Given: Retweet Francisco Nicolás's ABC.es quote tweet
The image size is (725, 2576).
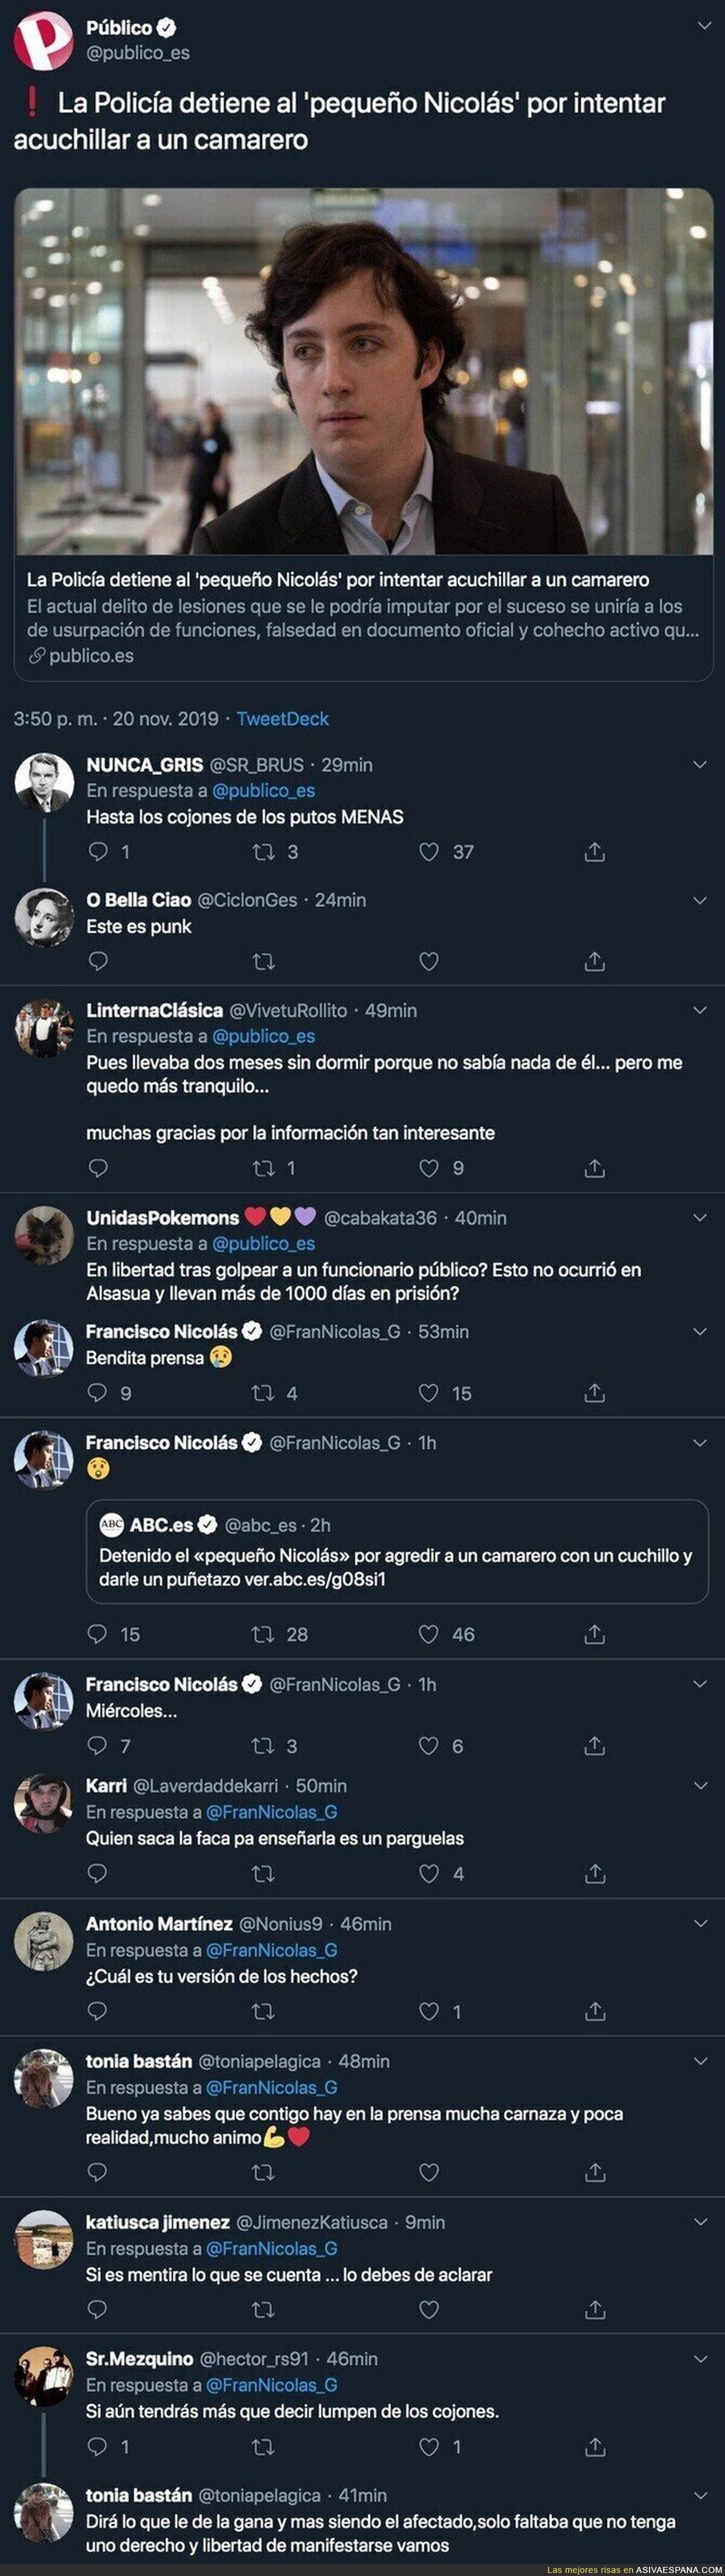Looking at the screenshot, I should (264, 1634).
